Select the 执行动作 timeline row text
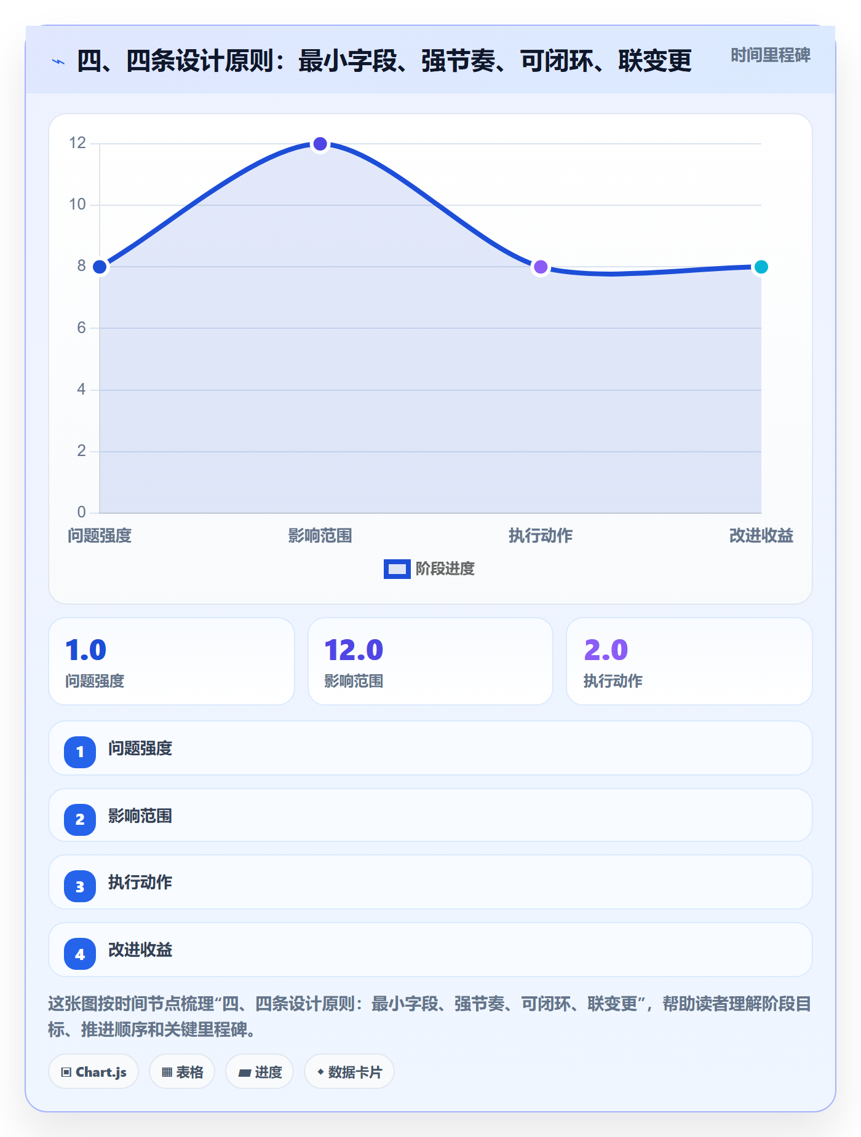 click(x=140, y=883)
